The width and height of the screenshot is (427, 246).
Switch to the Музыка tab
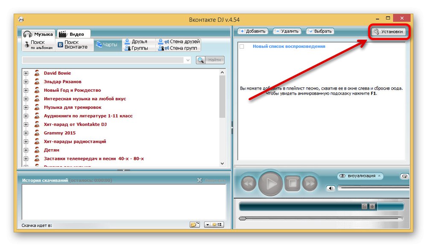(38, 34)
